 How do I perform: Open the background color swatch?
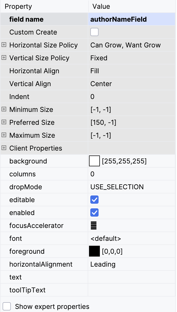point(94,161)
